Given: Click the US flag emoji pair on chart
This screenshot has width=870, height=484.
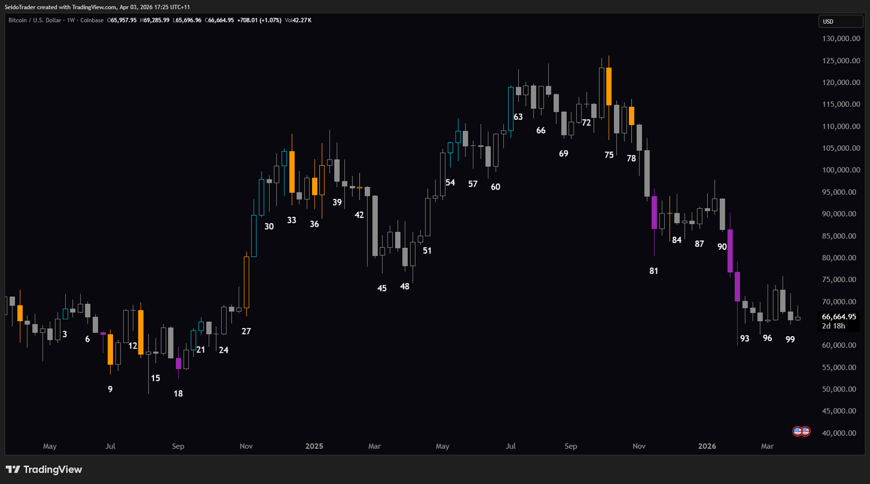Looking at the screenshot, I should point(800,430).
